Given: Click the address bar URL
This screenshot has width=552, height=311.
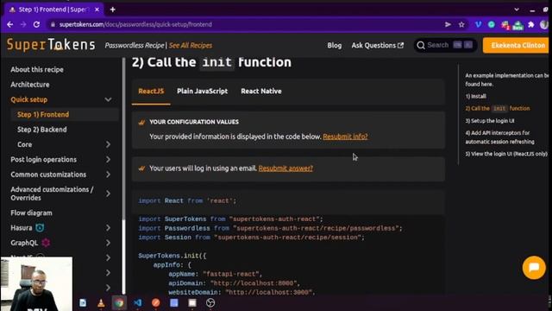Looking at the screenshot, I should click(135, 24).
